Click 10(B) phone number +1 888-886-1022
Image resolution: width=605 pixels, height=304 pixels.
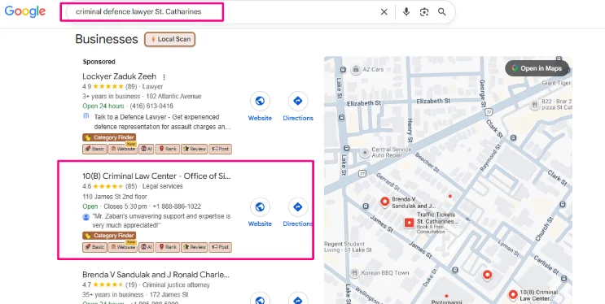[x=177, y=206]
